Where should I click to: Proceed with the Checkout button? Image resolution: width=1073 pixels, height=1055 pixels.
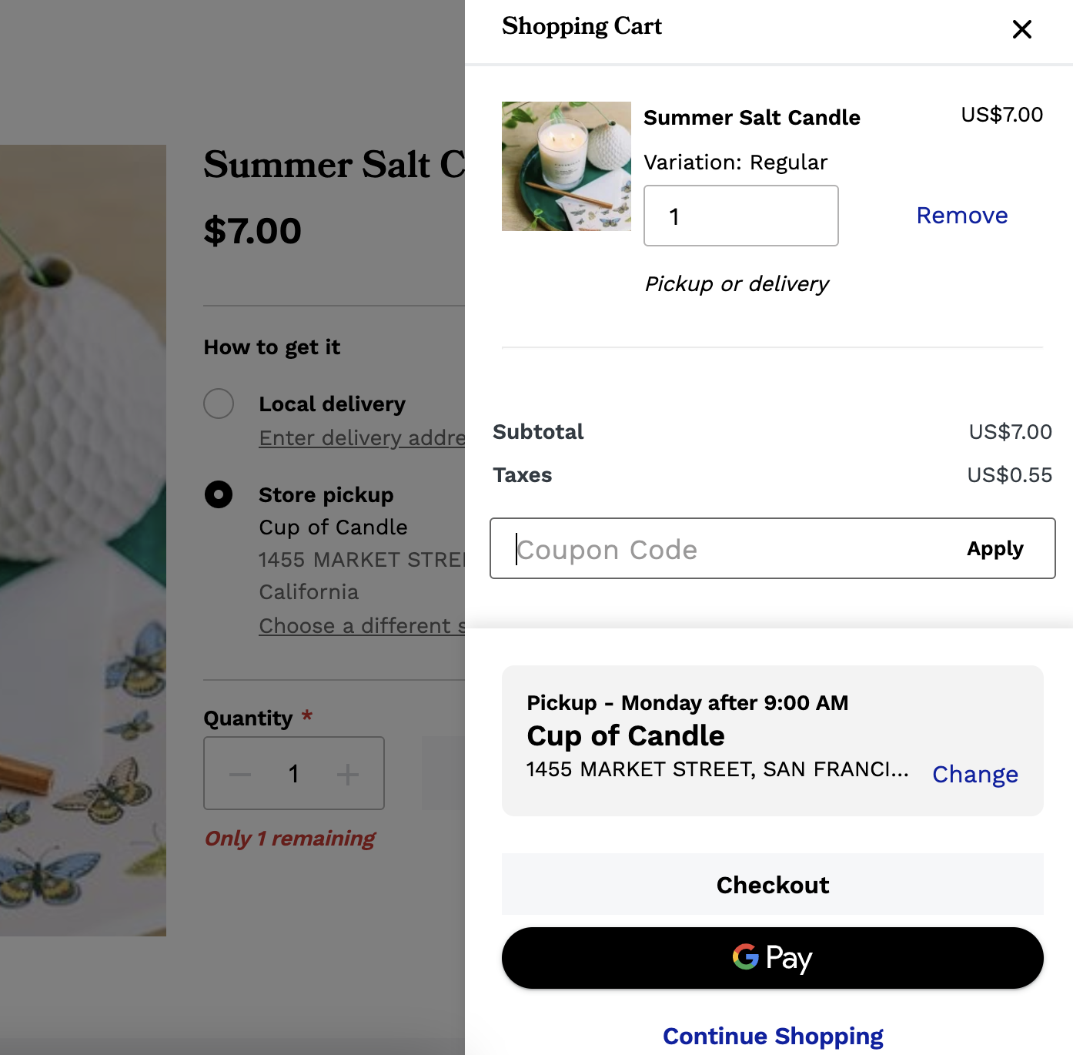pos(772,885)
